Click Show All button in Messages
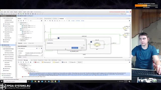 80,62
